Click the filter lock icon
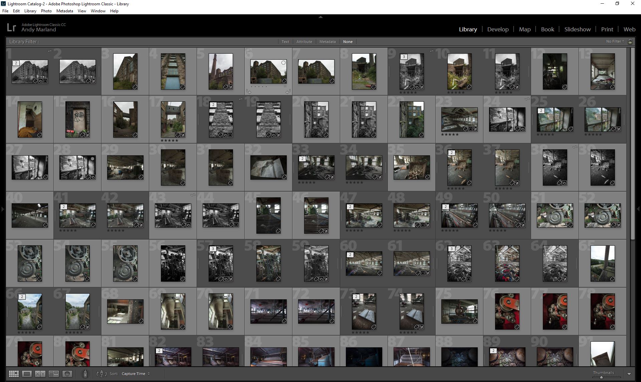Viewport: 641px width, 382px height. coord(630,41)
